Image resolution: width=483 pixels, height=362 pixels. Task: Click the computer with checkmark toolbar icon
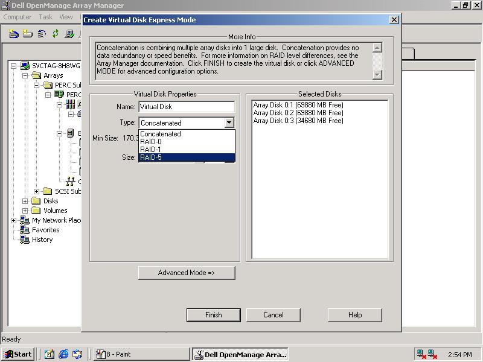(x=69, y=34)
